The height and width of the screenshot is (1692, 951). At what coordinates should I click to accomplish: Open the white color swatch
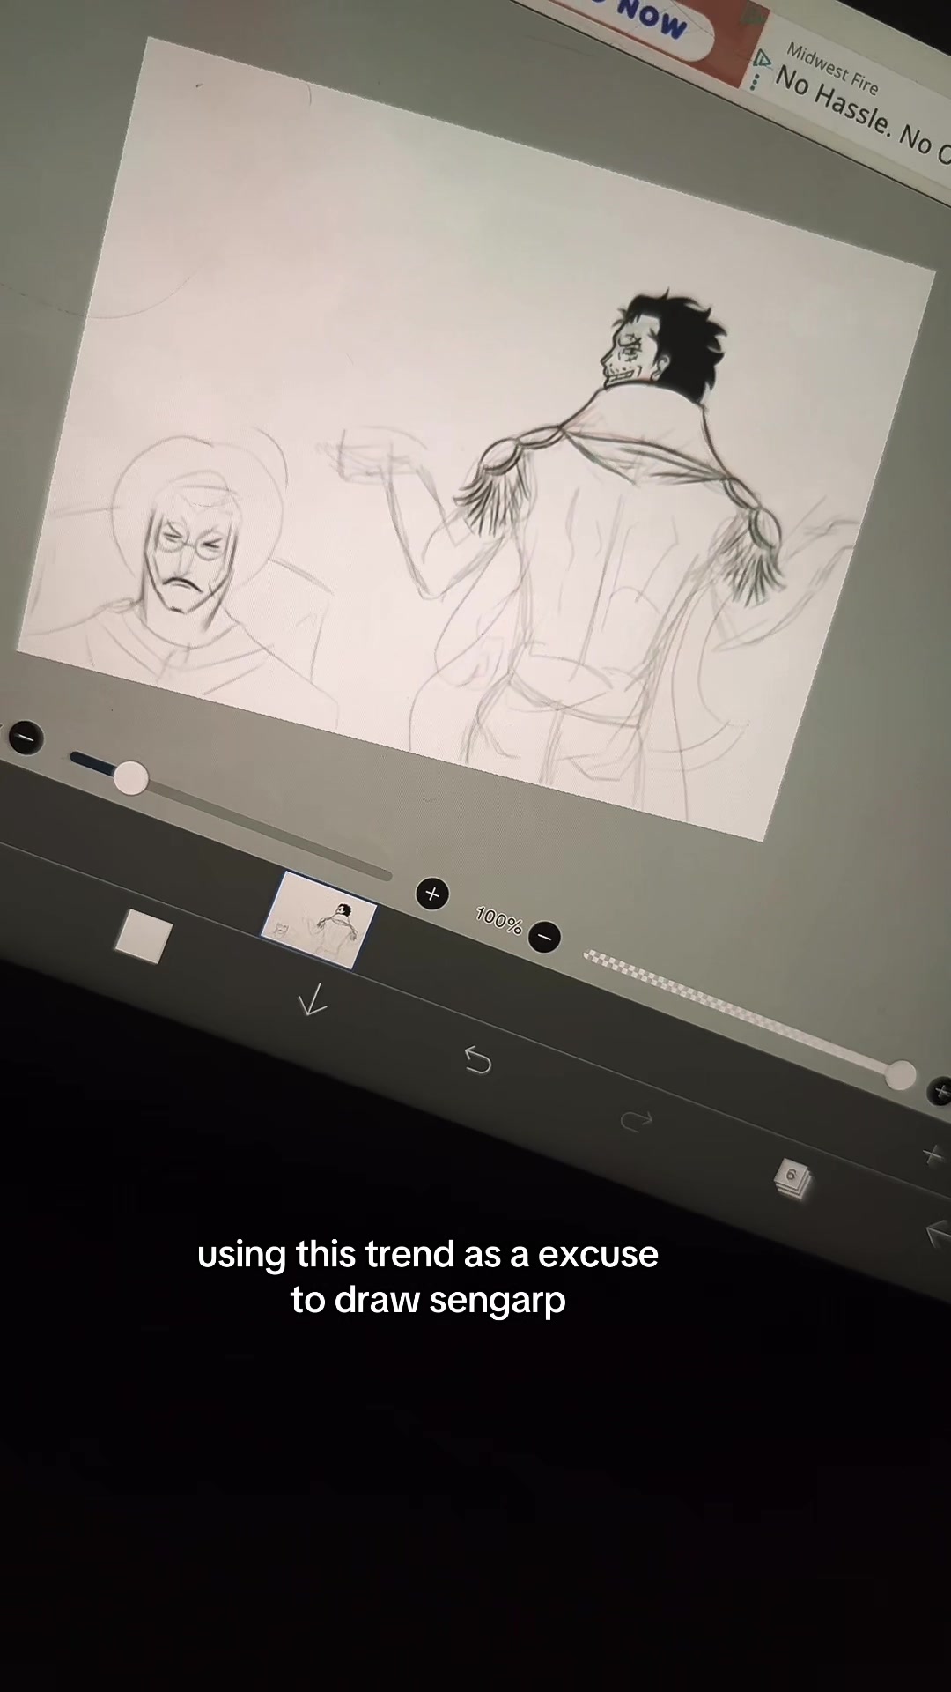point(144,936)
